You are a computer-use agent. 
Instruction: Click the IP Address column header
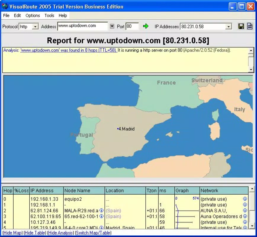(x=46, y=190)
